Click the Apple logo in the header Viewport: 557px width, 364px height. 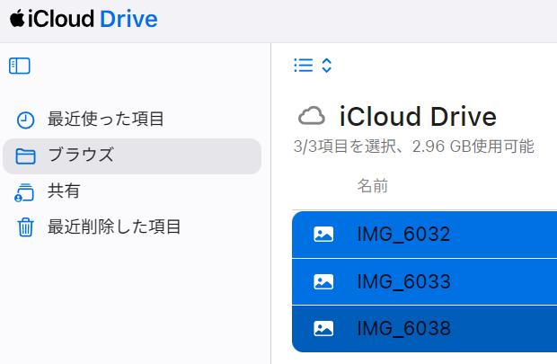point(17,19)
